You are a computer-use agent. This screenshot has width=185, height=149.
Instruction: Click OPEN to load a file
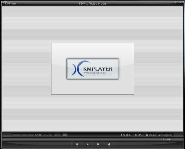click(x=139, y=135)
